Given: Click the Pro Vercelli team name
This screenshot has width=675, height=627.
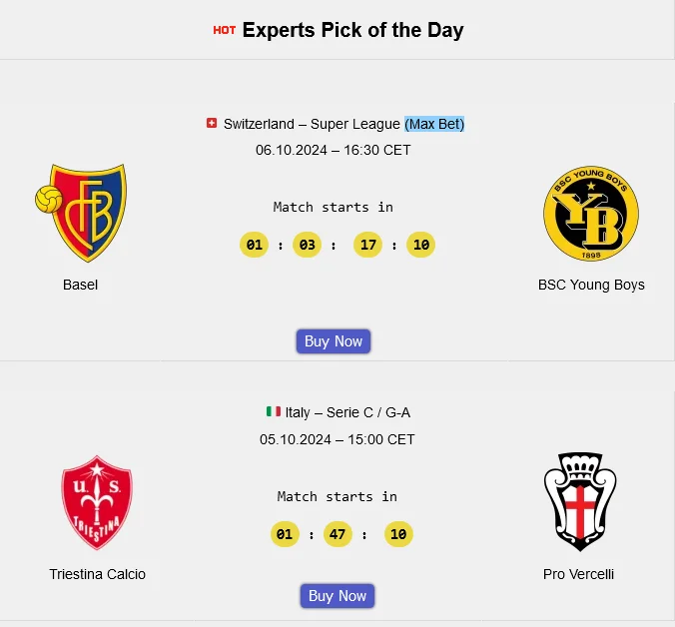Looking at the screenshot, I should (x=579, y=574).
